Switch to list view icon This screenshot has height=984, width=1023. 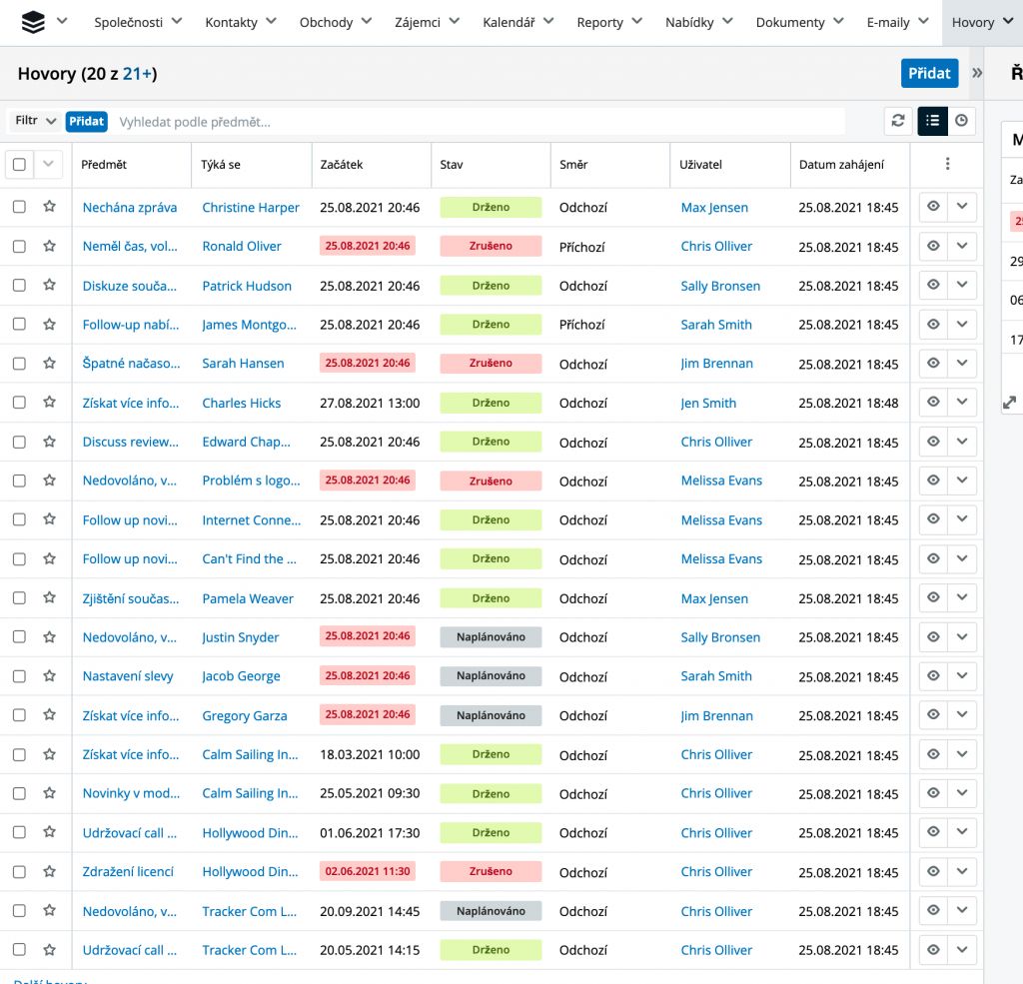(x=932, y=121)
